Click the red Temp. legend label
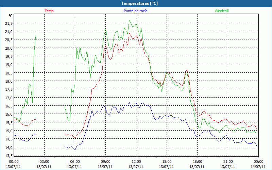The width and height of the screenshot is (272, 170). coord(50,11)
